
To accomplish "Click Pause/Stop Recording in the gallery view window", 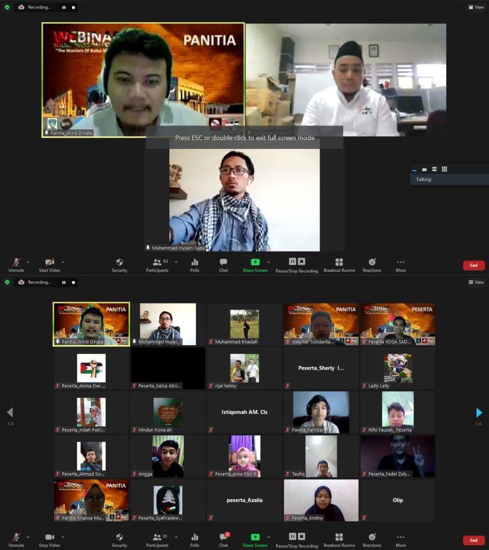I will pyautogui.click(x=297, y=540).
